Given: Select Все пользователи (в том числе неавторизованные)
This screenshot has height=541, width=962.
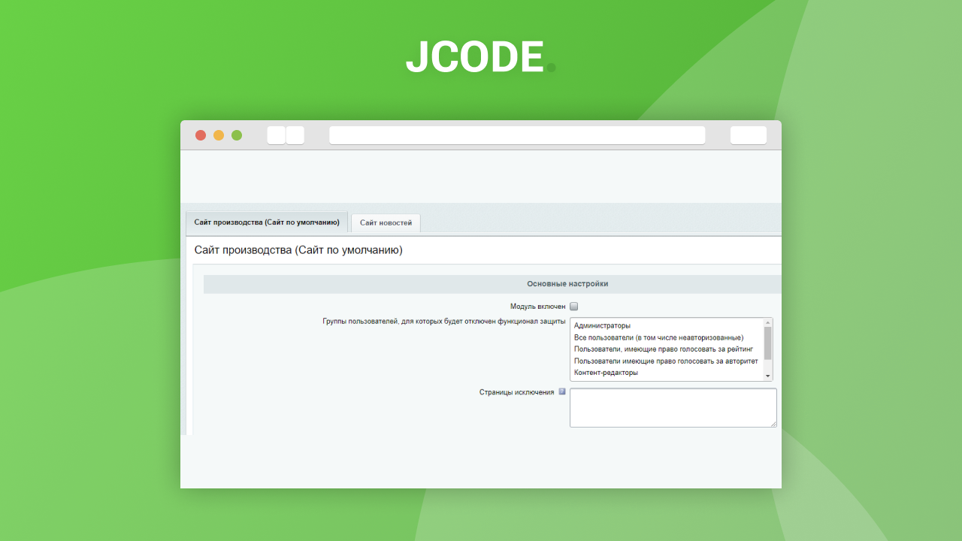Looking at the screenshot, I should click(x=658, y=337).
